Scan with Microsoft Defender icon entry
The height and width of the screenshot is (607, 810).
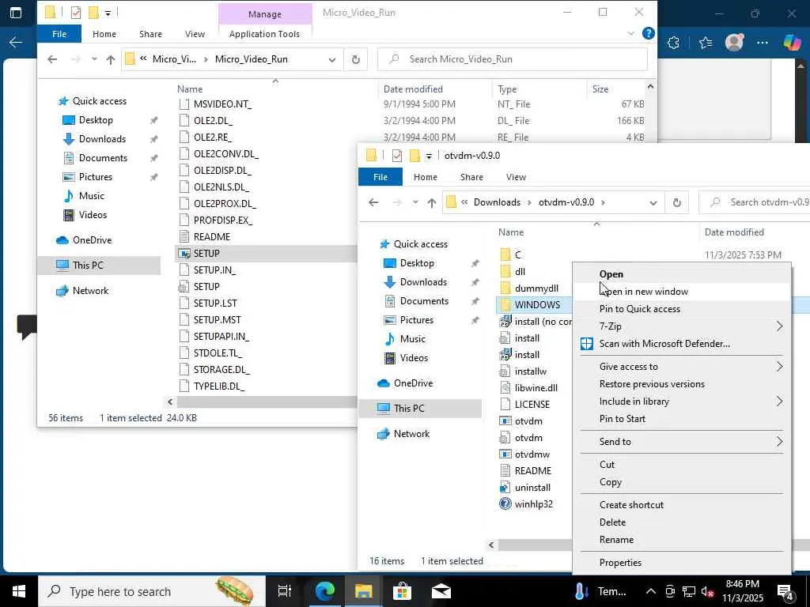coord(681,344)
